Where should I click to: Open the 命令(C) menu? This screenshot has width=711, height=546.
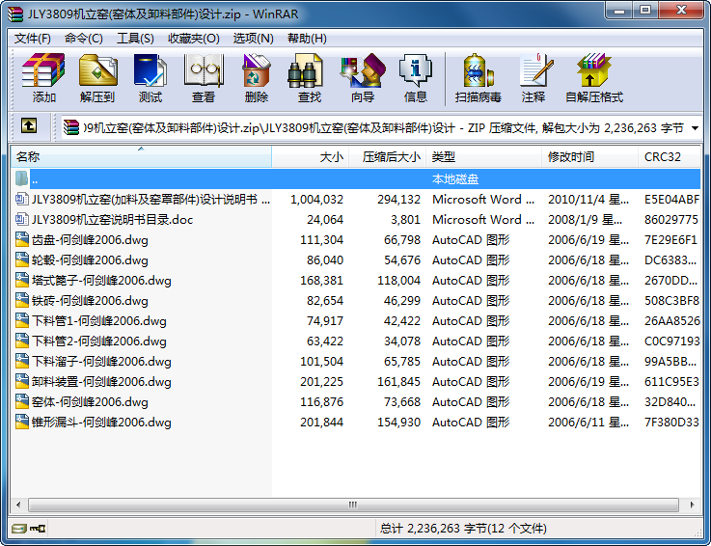(83, 38)
